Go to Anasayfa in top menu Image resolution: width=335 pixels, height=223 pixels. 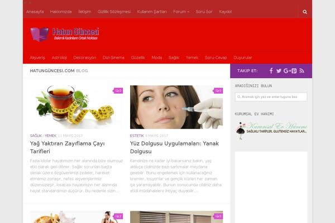[x=35, y=12]
